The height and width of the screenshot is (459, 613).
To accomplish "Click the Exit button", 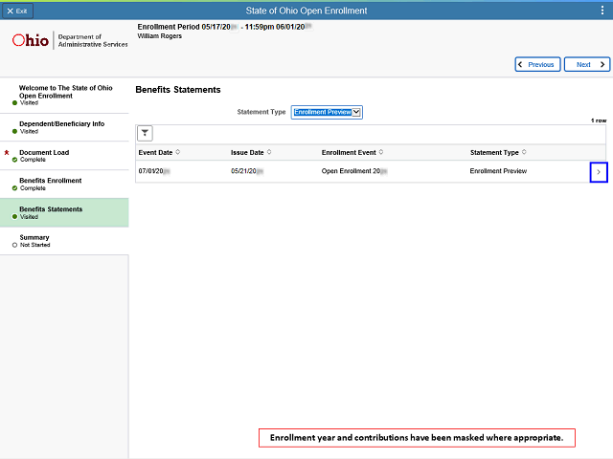I will (x=17, y=10).
